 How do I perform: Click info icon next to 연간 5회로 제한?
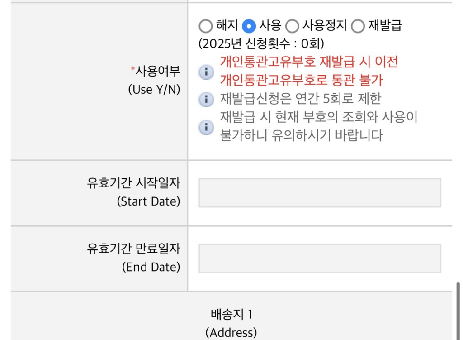point(206,99)
